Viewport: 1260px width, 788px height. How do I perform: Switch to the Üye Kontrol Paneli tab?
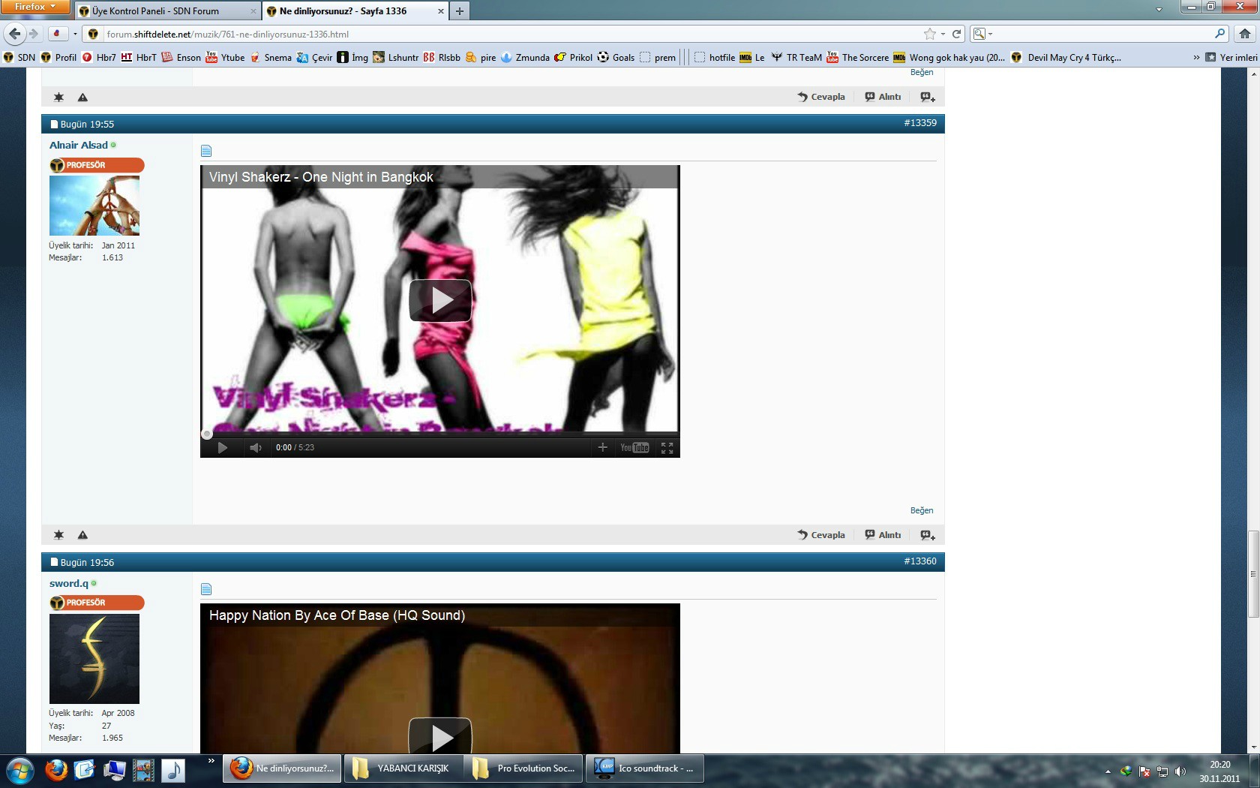(x=169, y=11)
